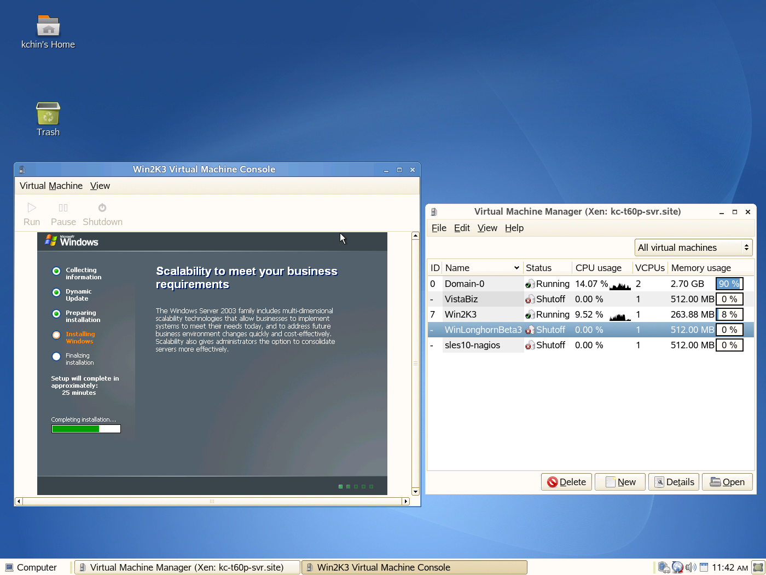
Task: Mute audio via the tray speaker icon
Action: coord(690,567)
